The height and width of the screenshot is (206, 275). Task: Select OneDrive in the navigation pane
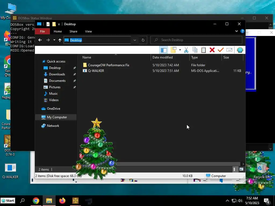[53, 109]
